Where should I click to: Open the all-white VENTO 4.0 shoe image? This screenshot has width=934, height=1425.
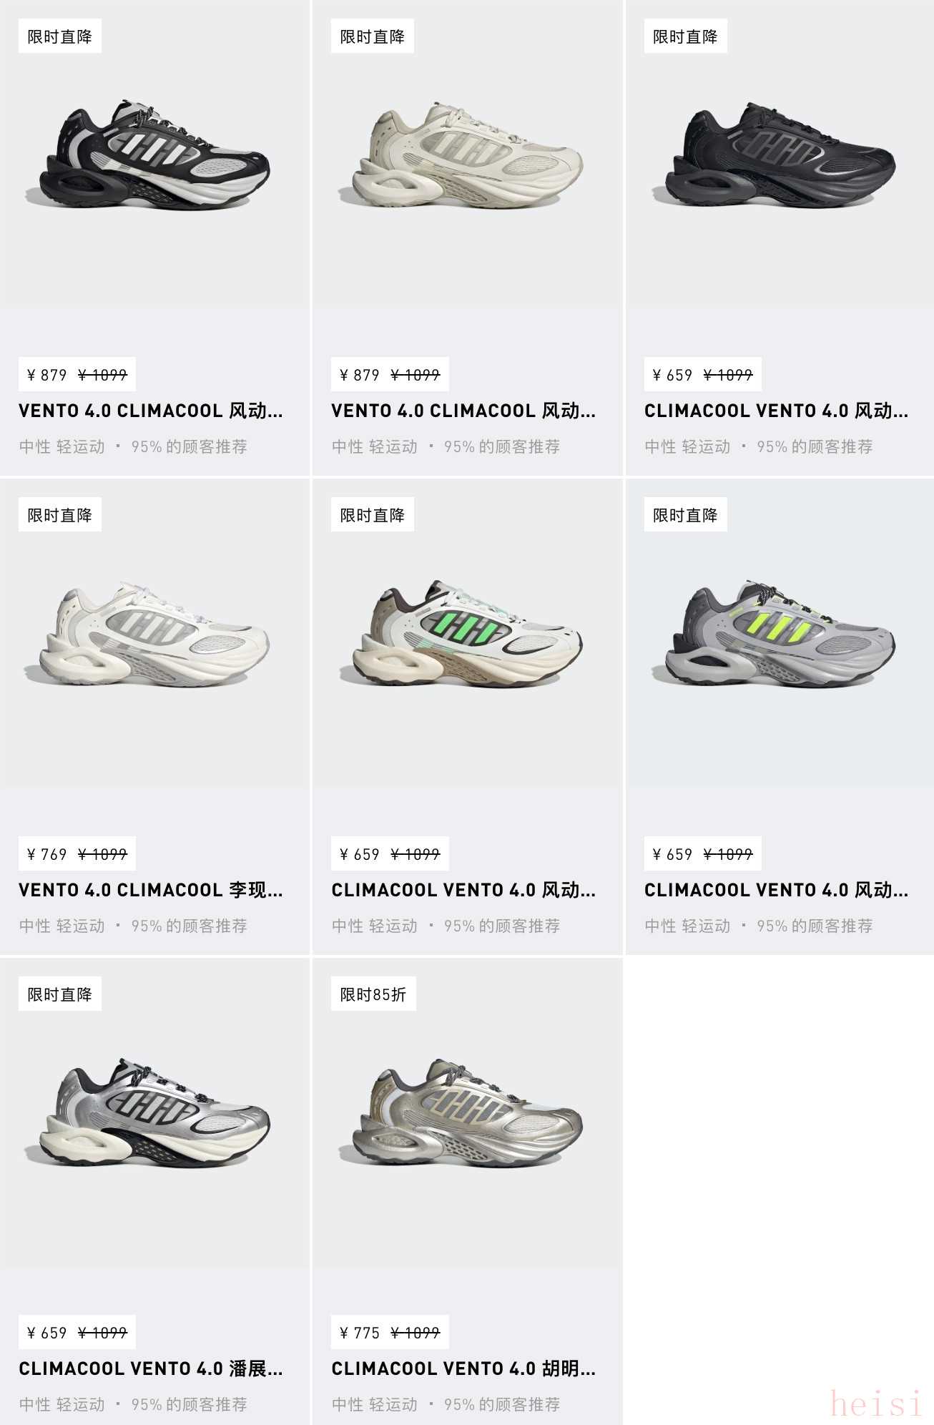(x=149, y=634)
